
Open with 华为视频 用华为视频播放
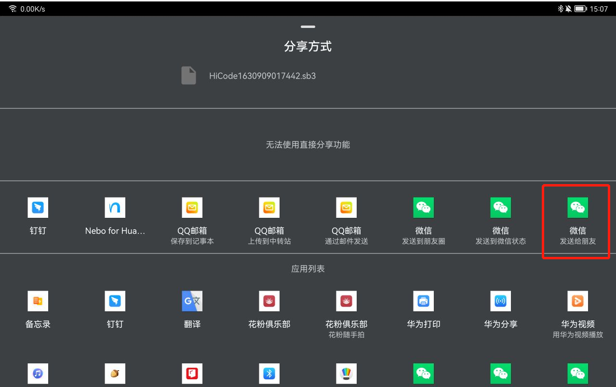pos(578,314)
